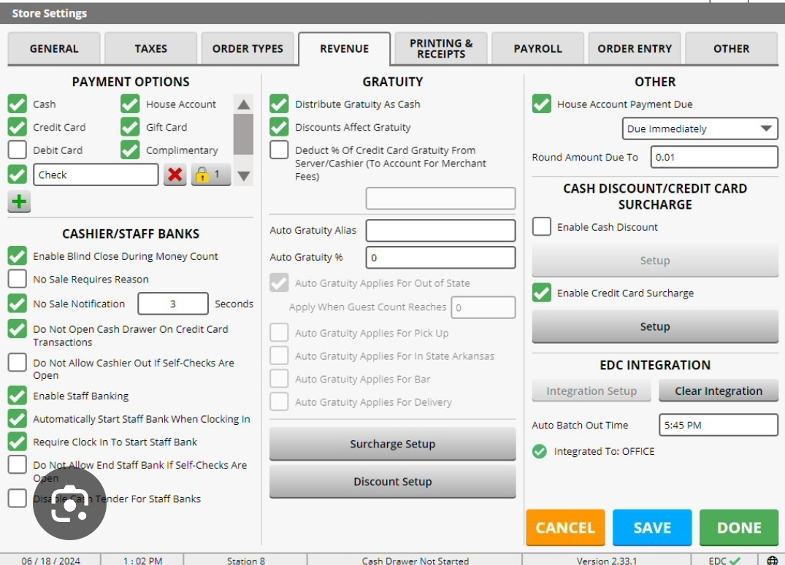
Task: Click the Clear Integration button
Action: [718, 391]
